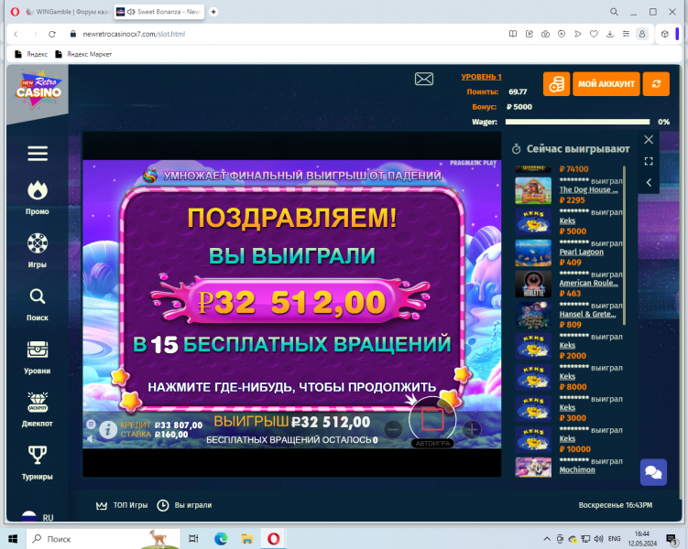Click The Dog House game thumbnail
Viewport: 688px width, 549px height.
coord(533,190)
